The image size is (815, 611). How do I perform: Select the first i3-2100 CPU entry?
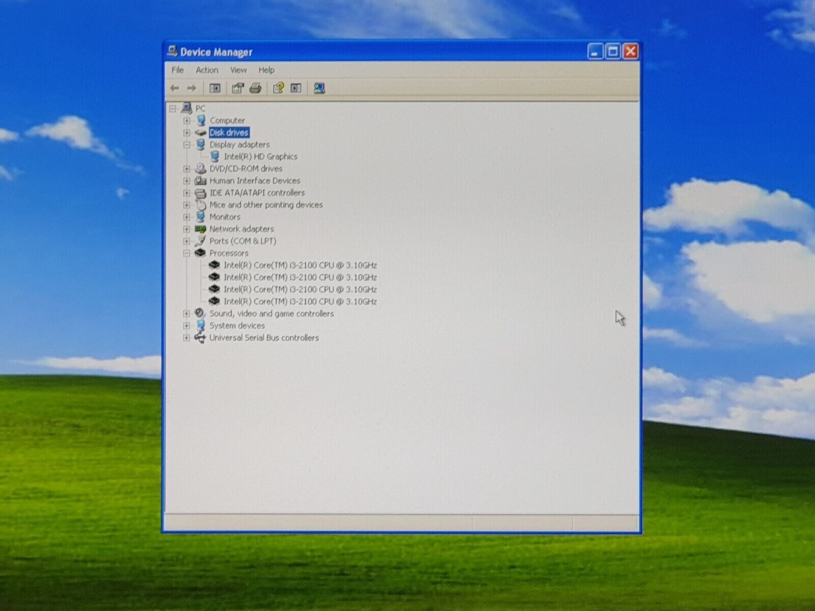coord(300,265)
